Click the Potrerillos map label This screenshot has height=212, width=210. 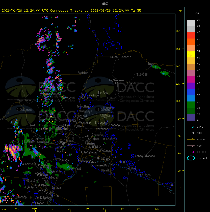[42, 139]
